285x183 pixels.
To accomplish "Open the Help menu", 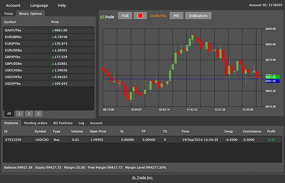I will [x=62, y=5].
